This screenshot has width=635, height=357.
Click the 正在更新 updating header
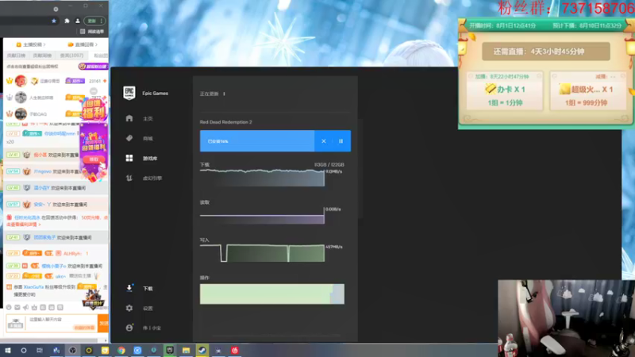(x=209, y=94)
